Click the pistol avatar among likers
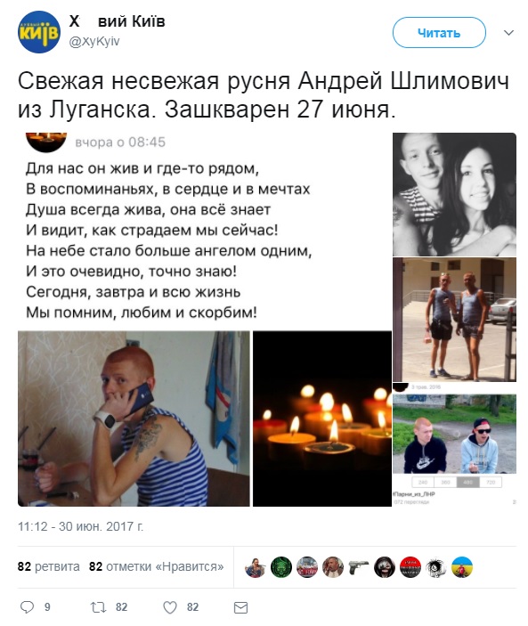 click(359, 567)
